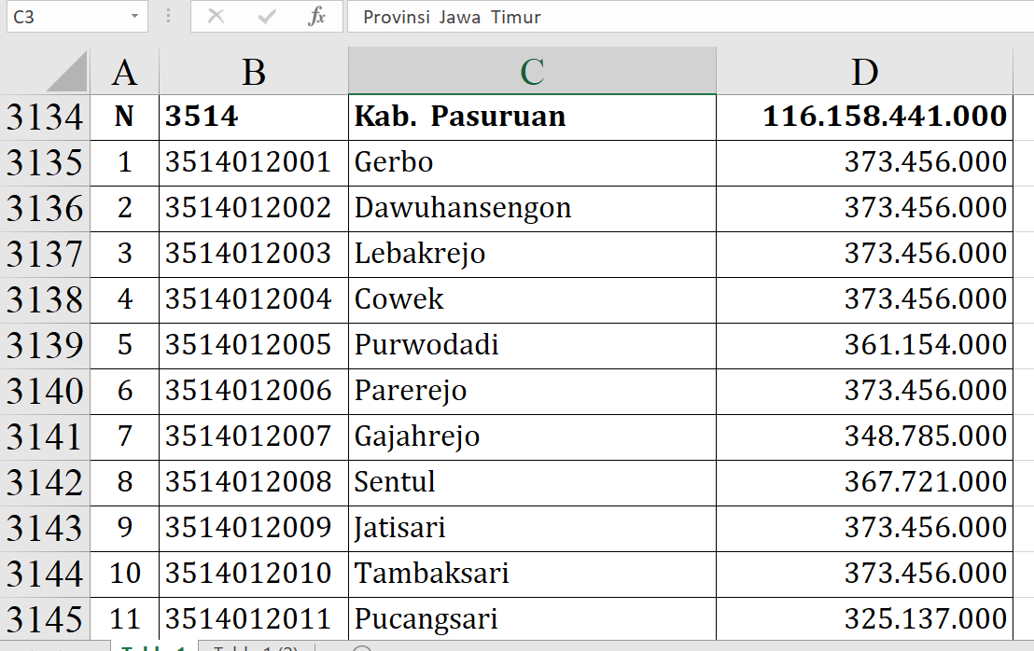Open the Name Box dropdown arrow

point(134,17)
